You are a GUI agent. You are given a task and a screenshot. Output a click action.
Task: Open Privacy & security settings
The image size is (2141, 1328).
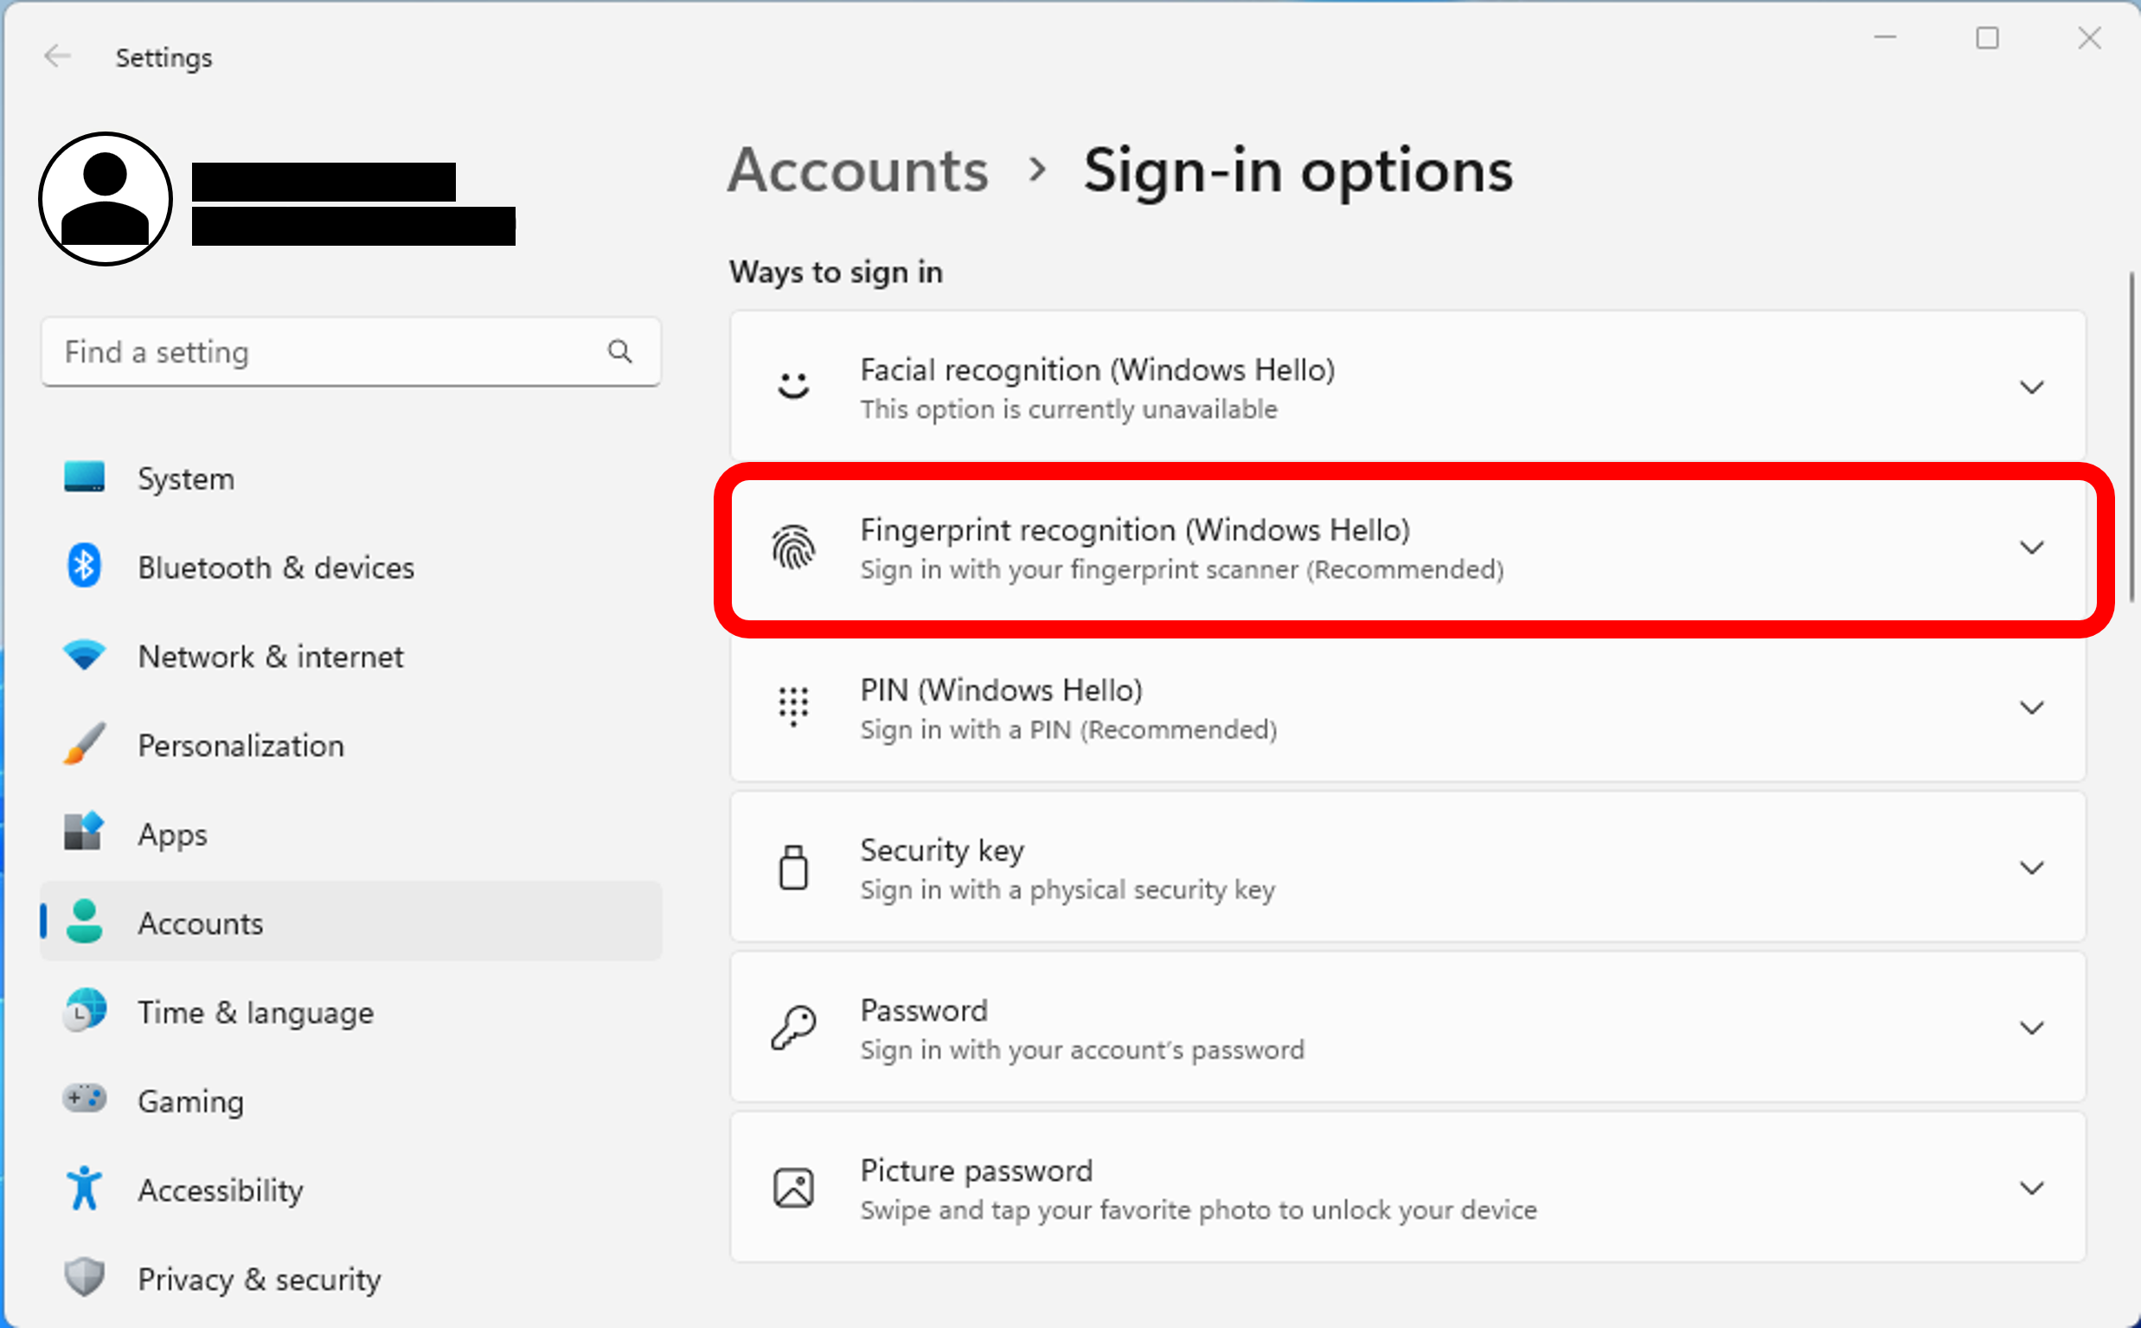(259, 1279)
